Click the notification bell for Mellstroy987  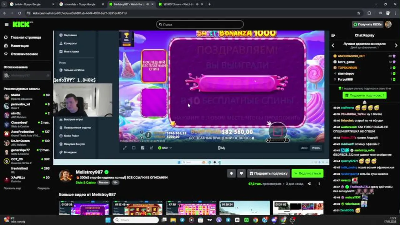(231, 173)
